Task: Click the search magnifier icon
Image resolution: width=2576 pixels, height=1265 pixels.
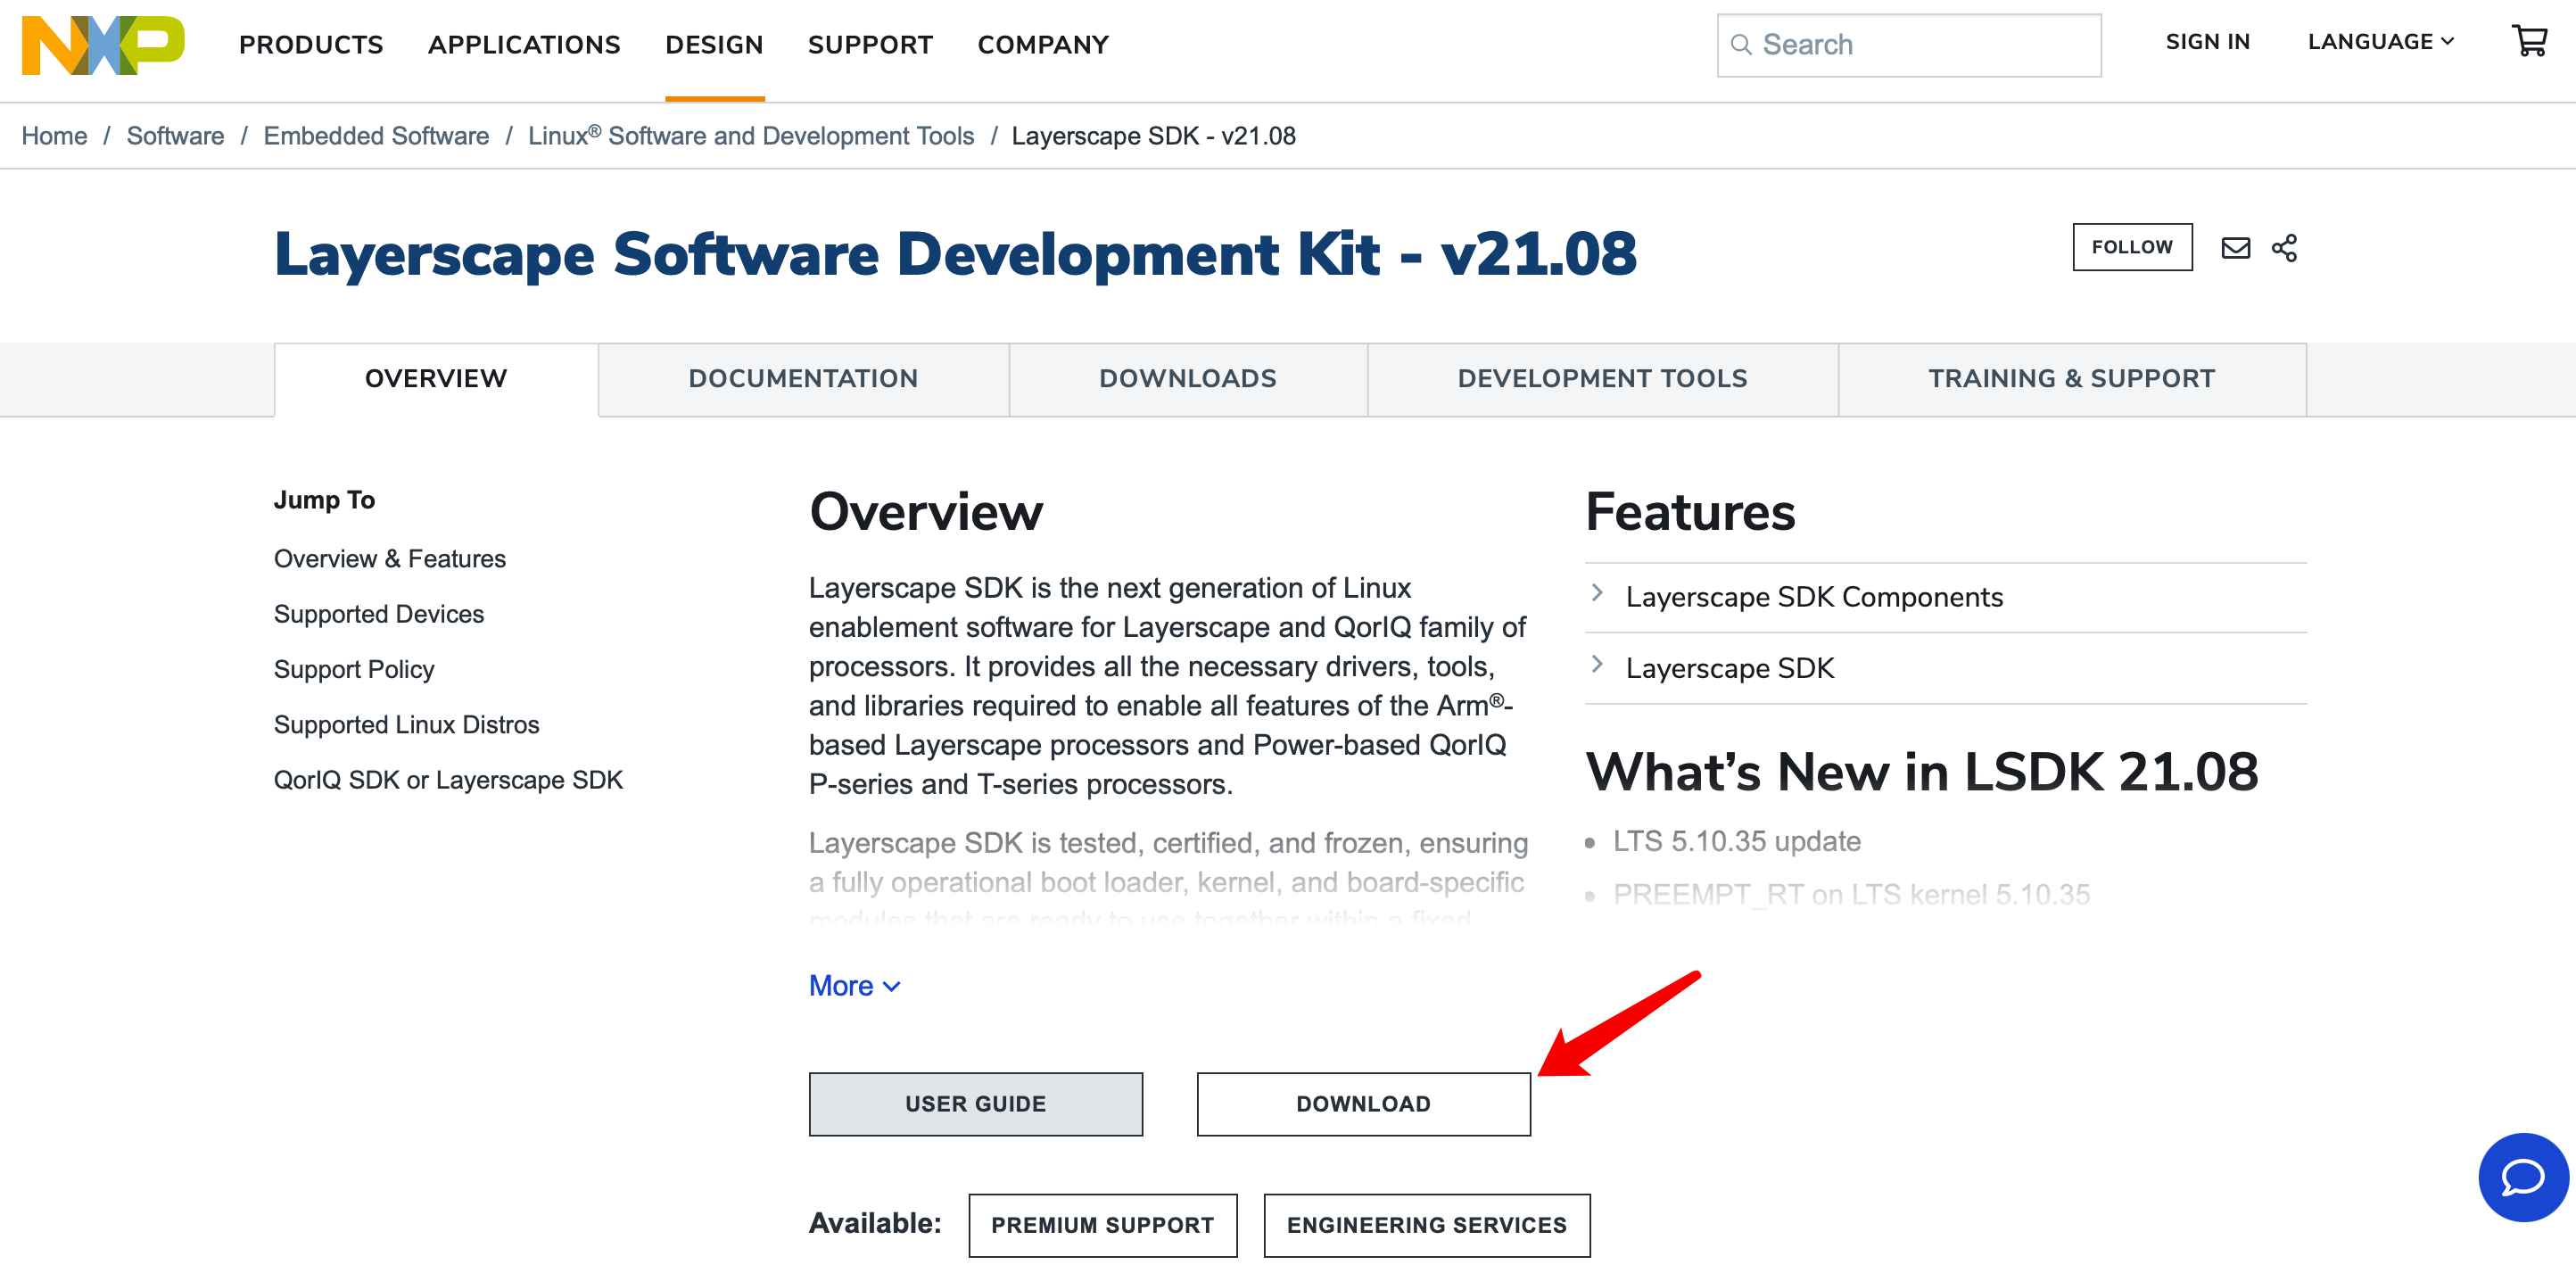Action: [x=1741, y=45]
